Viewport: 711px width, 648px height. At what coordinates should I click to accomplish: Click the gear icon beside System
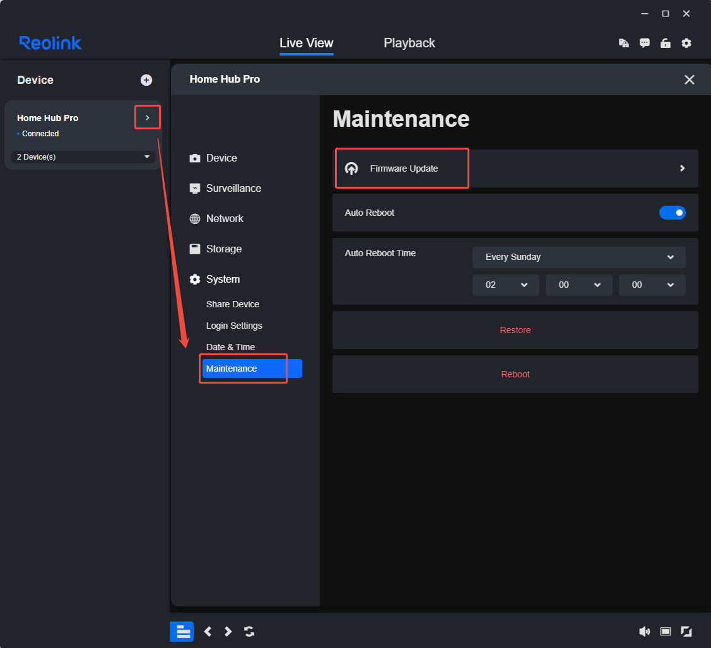tap(195, 280)
